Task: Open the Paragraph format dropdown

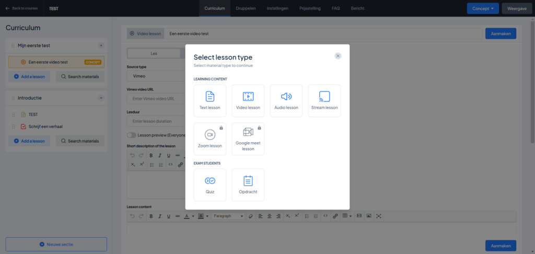Action: 228,216
